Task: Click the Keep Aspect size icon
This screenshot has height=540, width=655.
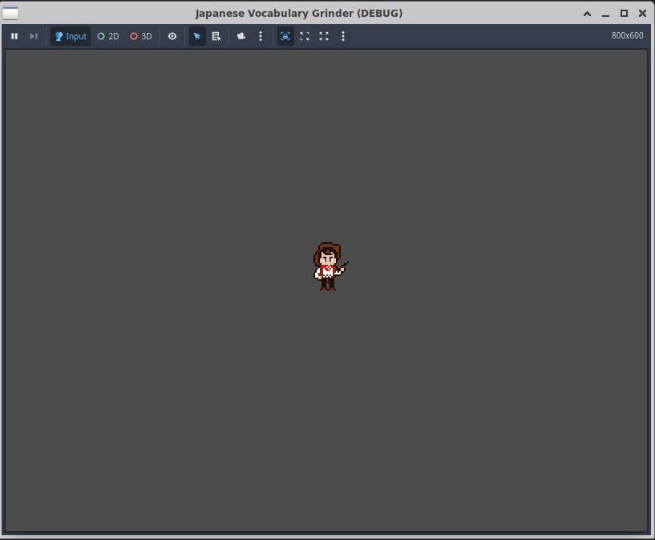Action: 305,36
